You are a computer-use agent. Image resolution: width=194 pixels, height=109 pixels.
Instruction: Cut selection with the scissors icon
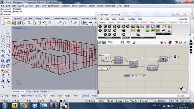click(x=29, y=22)
